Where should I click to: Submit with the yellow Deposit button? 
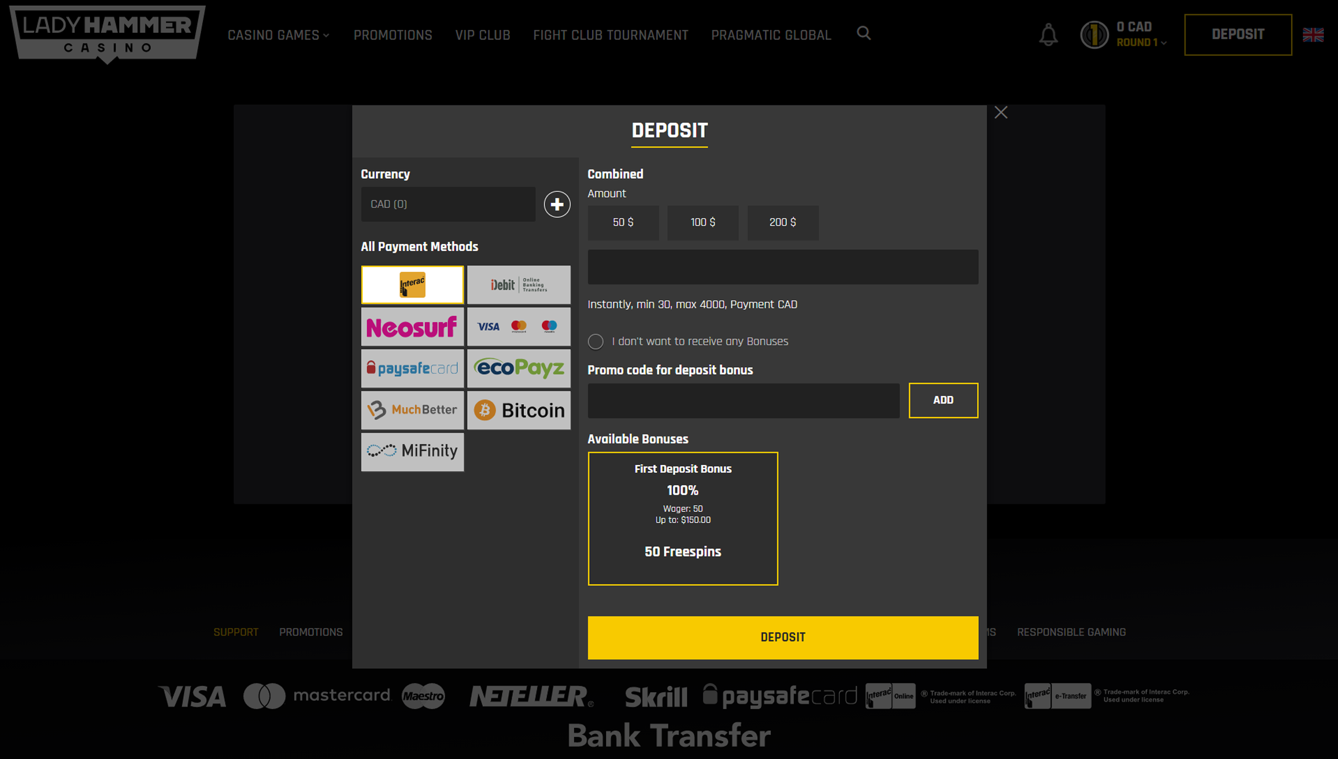tap(783, 637)
